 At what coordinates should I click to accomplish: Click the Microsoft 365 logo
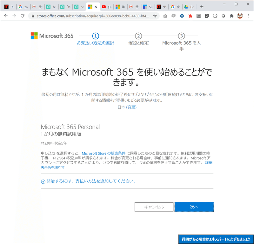point(52,36)
